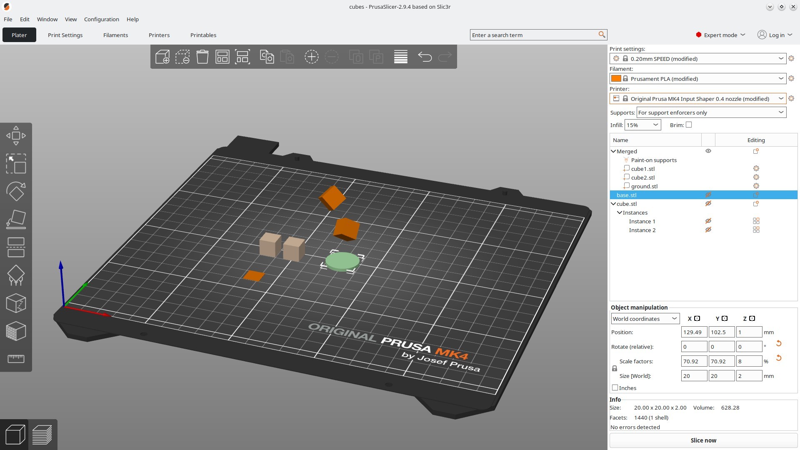Collapse the Merged tree node
Viewport: 800px width, 450px height.
(x=613, y=151)
